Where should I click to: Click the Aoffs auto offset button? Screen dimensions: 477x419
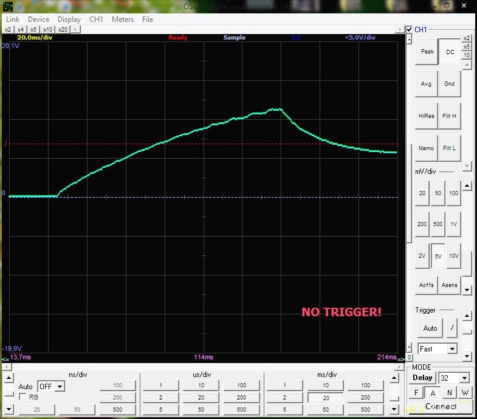pyautogui.click(x=426, y=285)
